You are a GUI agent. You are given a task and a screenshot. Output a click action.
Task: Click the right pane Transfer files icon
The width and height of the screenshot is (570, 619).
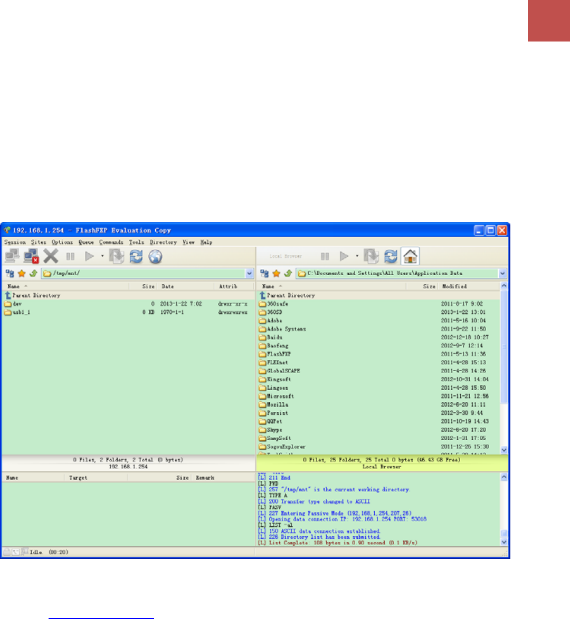[371, 256]
